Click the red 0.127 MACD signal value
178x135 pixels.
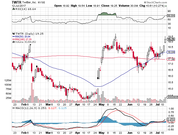click(52, 108)
